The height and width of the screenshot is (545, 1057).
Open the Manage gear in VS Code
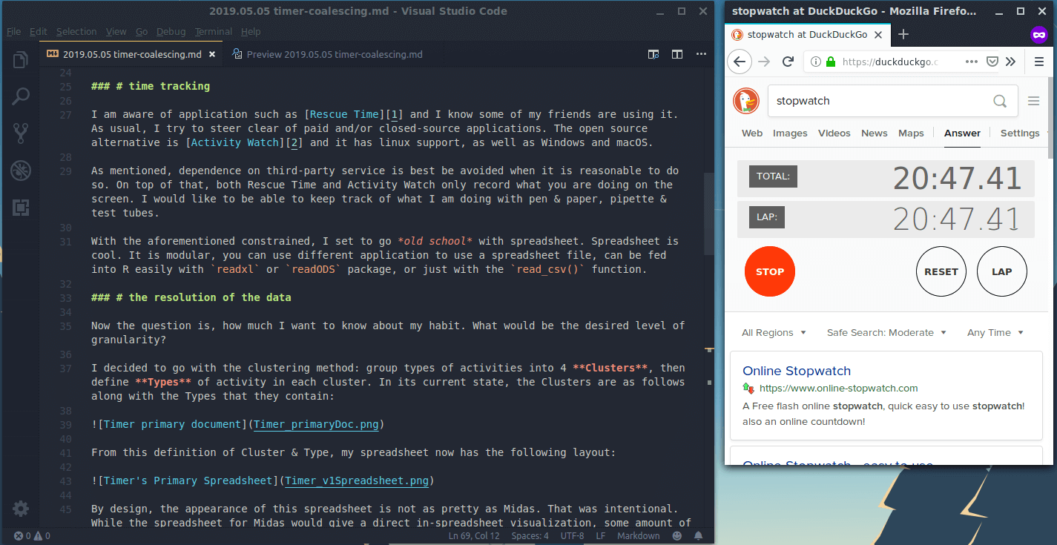tap(21, 509)
